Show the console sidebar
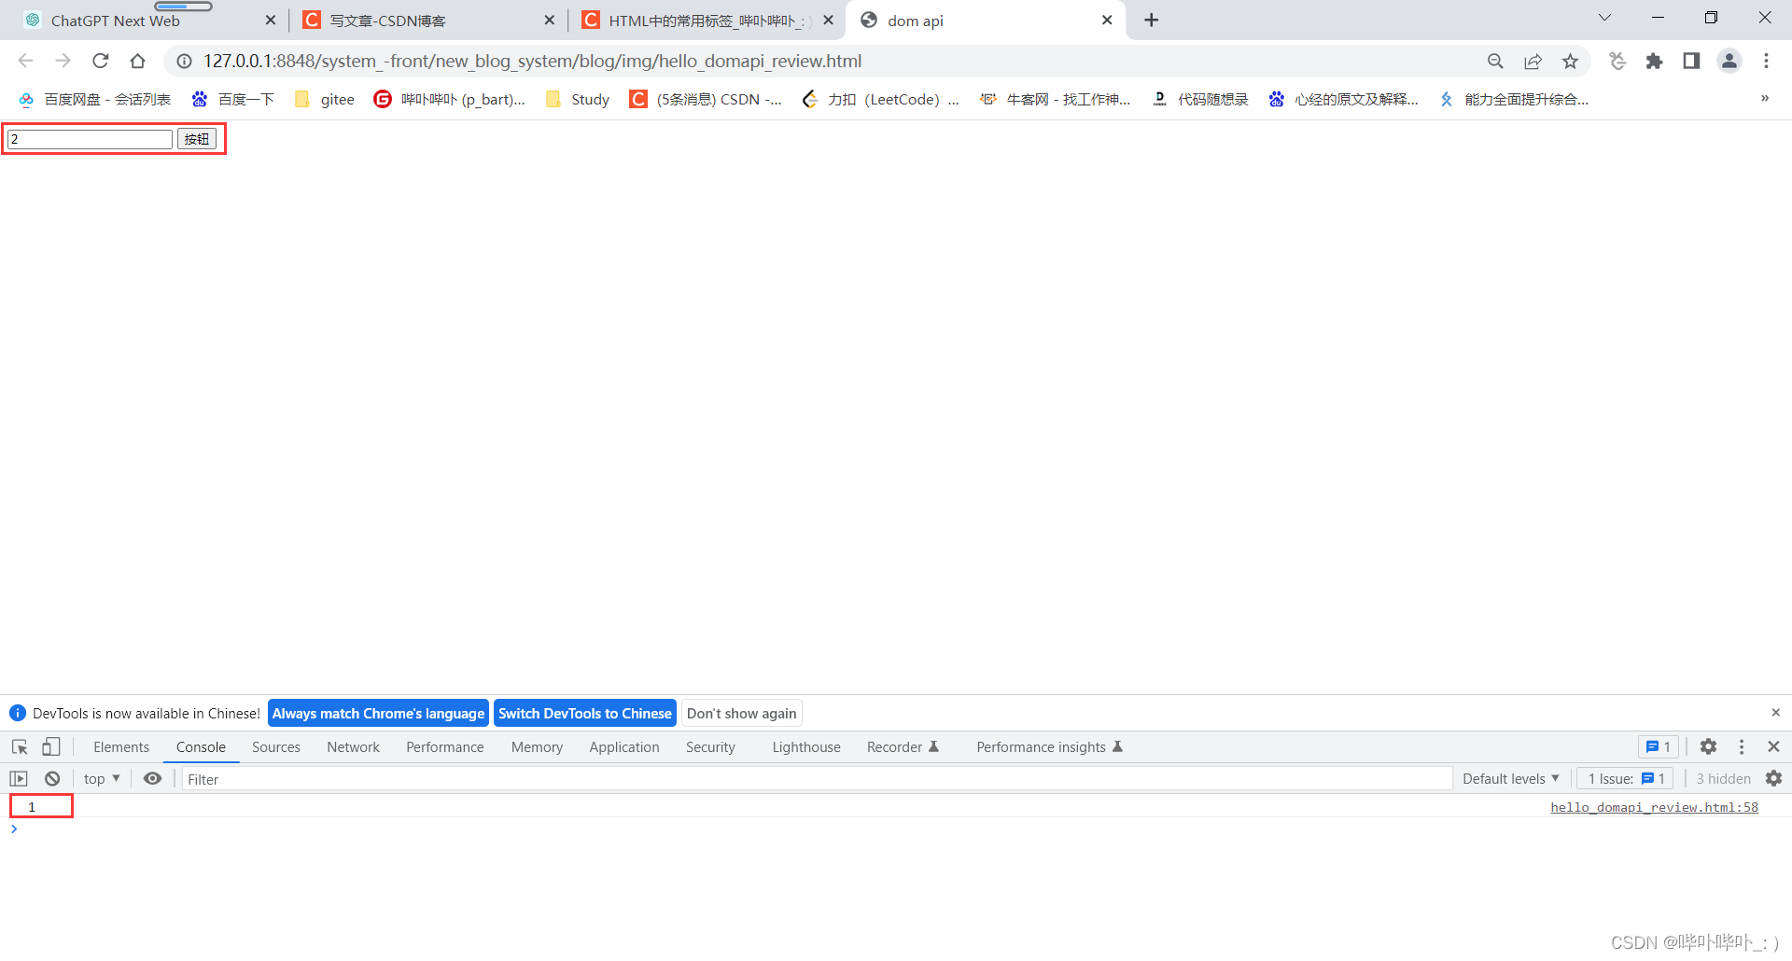 point(19,778)
